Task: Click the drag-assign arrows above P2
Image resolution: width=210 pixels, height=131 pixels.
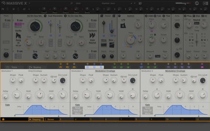Action: [x=67, y=64]
